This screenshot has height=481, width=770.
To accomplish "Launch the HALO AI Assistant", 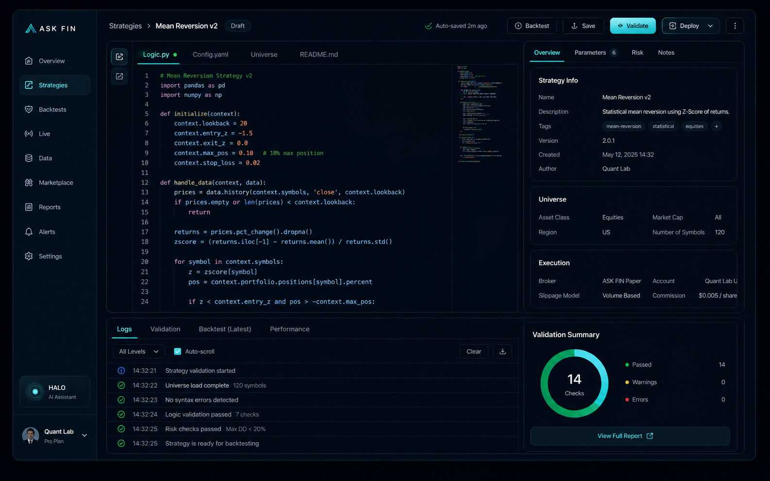I will coord(55,392).
